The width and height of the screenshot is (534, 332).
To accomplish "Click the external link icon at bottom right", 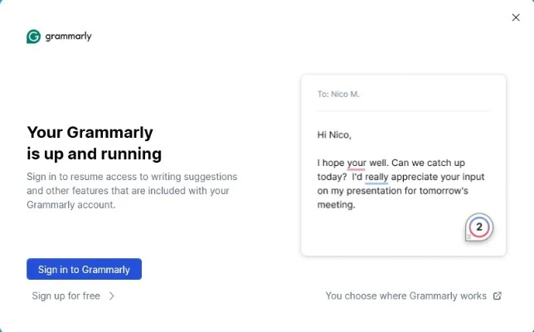I will 498,295.
